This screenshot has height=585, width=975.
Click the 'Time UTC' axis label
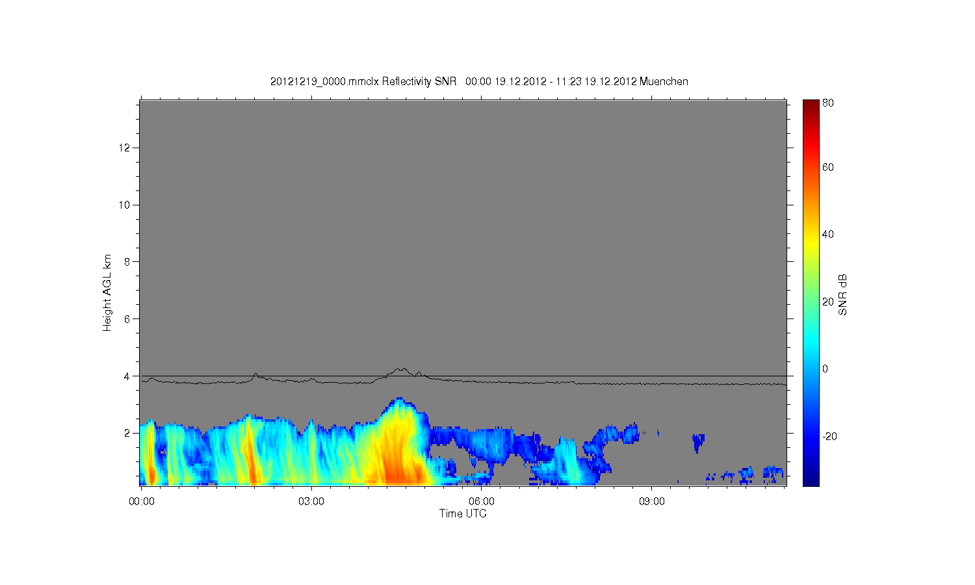coord(462,513)
